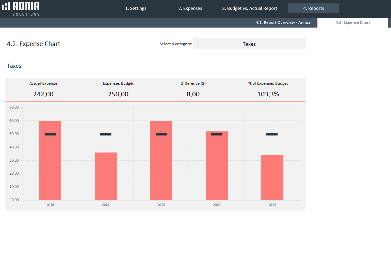Select the 4. Reports tab
The image size is (391, 257).
pos(313,9)
